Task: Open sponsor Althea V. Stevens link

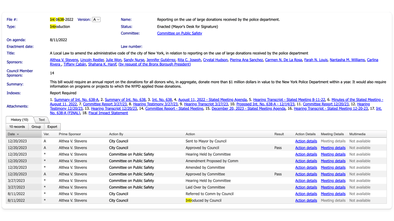Action: (x=64, y=60)
